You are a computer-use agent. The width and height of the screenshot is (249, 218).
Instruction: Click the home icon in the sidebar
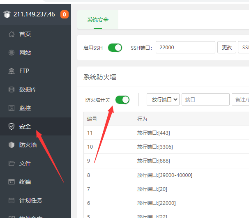(12, 34)
